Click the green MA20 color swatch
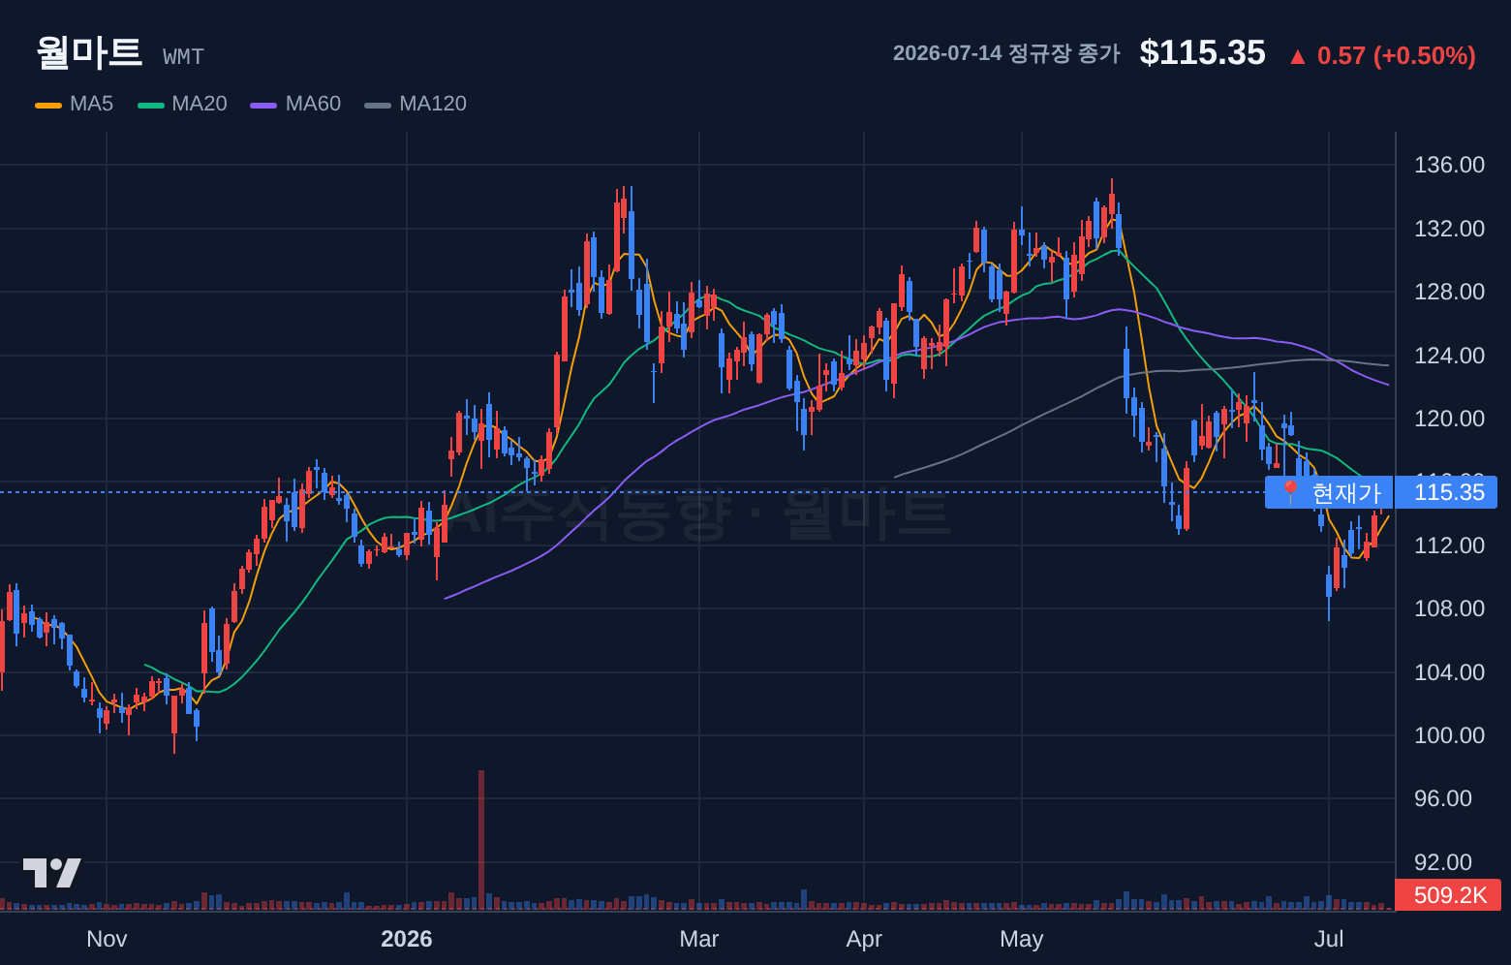1511x965 pixels. tap(151, 105)
